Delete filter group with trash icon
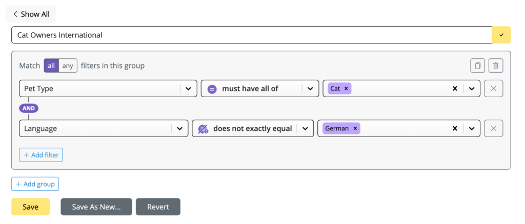The width and height of the screenshot is (525, 224). click(x=496, y=66)
